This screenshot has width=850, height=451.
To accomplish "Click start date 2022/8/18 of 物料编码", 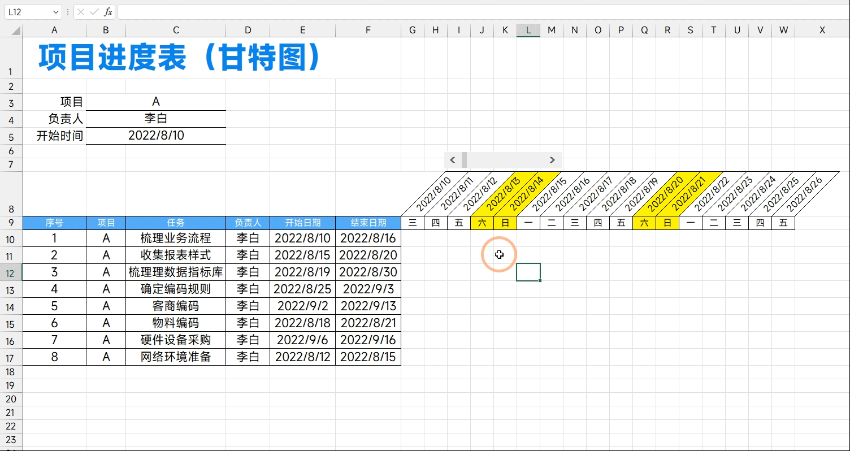I will pyautogui.click(x=303, y=323).
